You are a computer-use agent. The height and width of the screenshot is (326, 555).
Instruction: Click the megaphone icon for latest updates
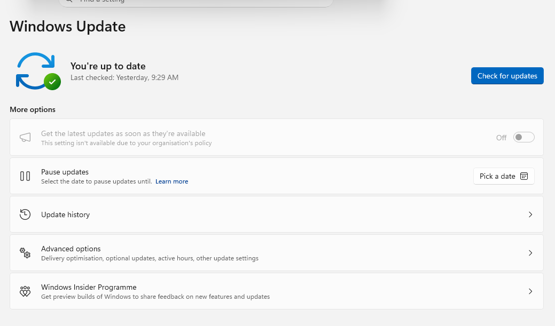pyautogui.click(x=25, y=138)
